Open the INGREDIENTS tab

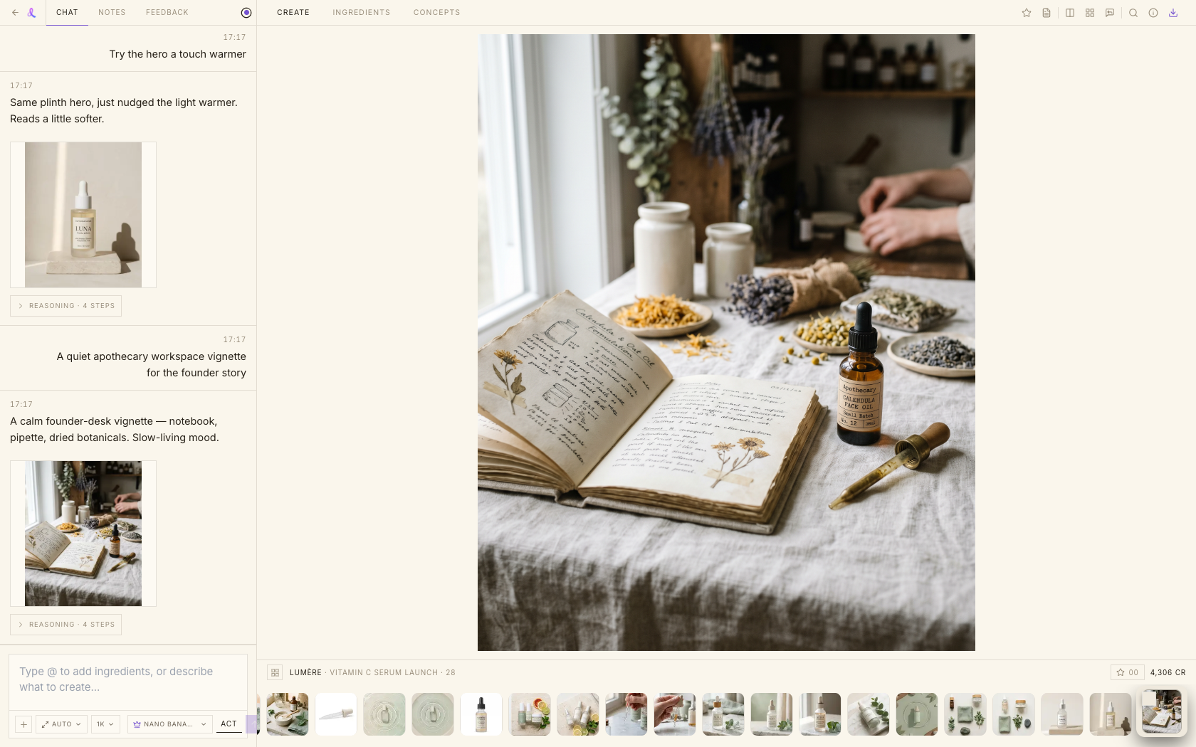tap(361, 13)
